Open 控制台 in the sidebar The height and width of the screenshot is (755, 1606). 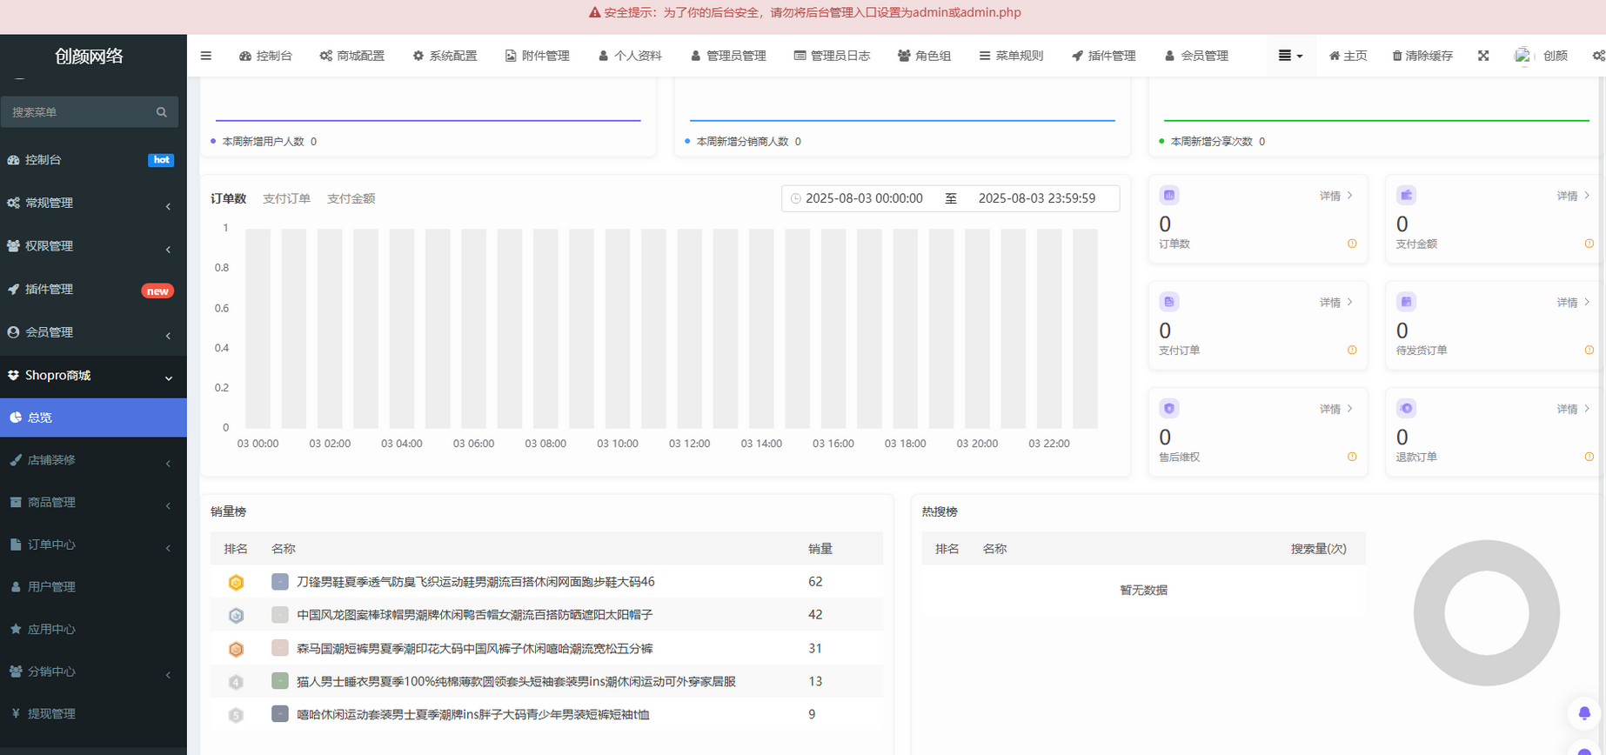pos(93,160)
